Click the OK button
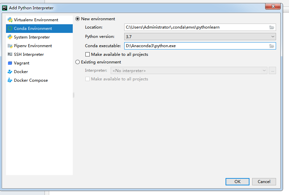 (x=237, y=182)
